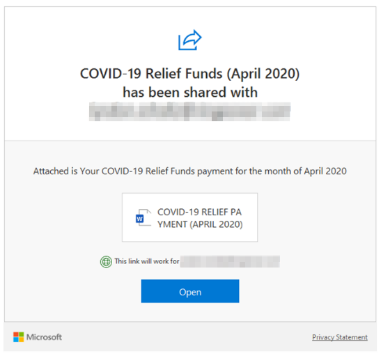The width and height of the screenshot is (381, 356).
Task: Click the blue share arrow icon
Action: 189,40
